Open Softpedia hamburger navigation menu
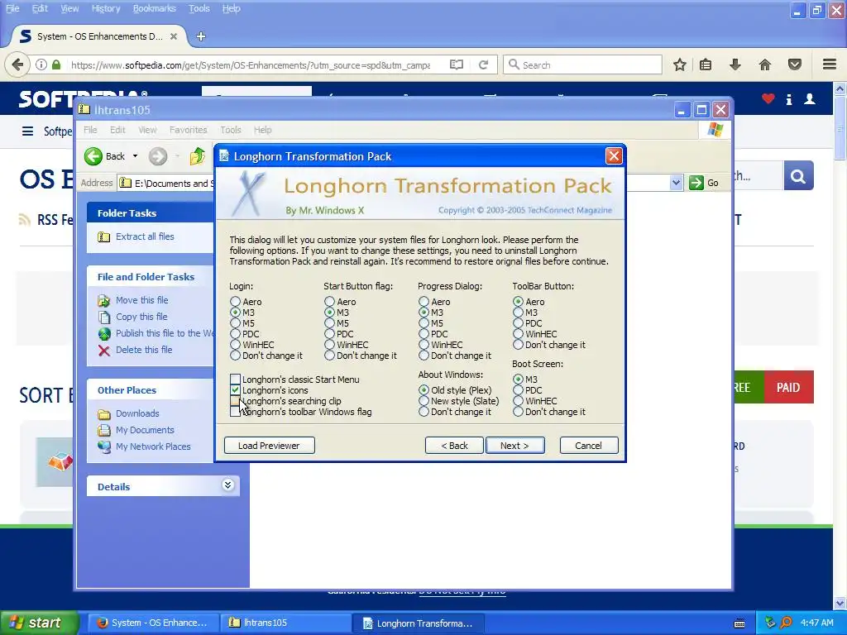Viewport: 847px width, 635px height. pos(27,131)
